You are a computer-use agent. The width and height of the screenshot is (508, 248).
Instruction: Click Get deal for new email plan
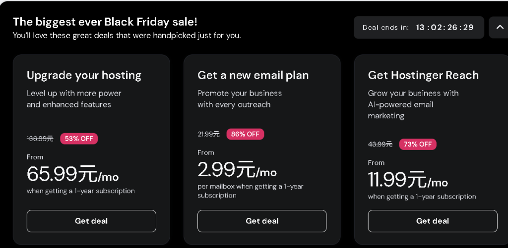click(x=262, y=221)
